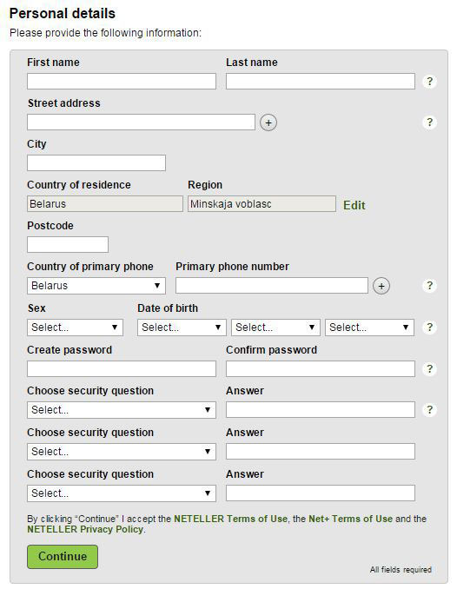Open the NETELLER Terms of Use link
457x589 pixels.
tap(230, 519)
